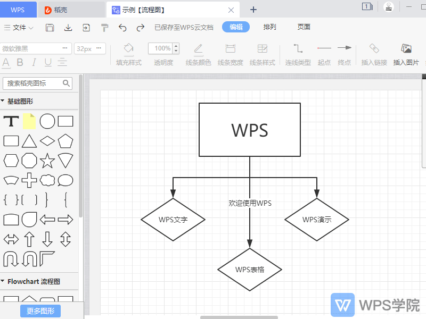Select the speech bubble shape
The image size is (426, 319).
point(65,180)
